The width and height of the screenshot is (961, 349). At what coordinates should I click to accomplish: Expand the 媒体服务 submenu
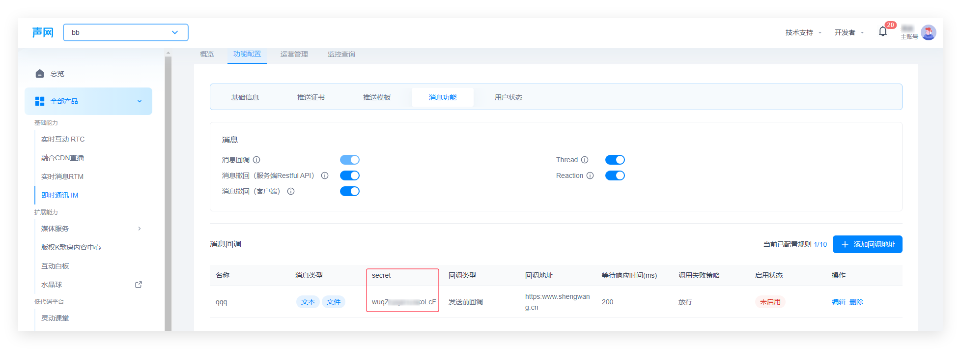[x=140, y=229]
